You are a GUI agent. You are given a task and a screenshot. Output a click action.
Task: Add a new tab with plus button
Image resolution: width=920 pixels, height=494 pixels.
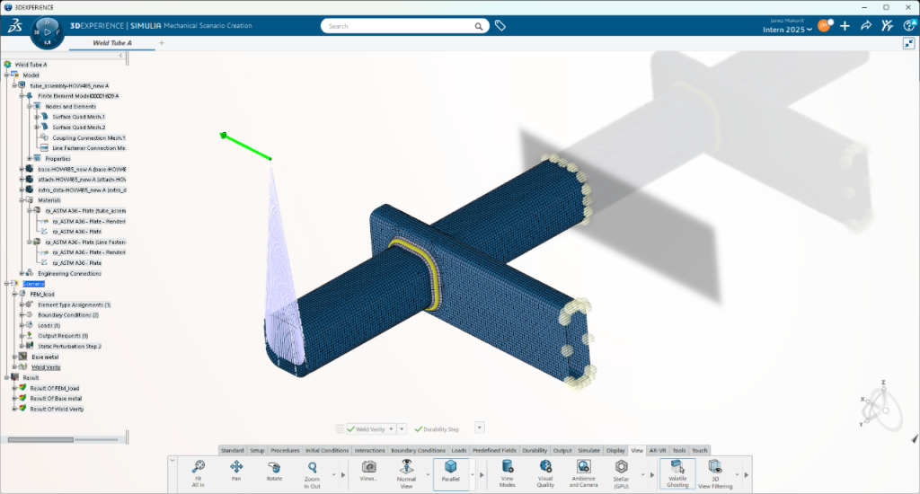coord(162,43)
